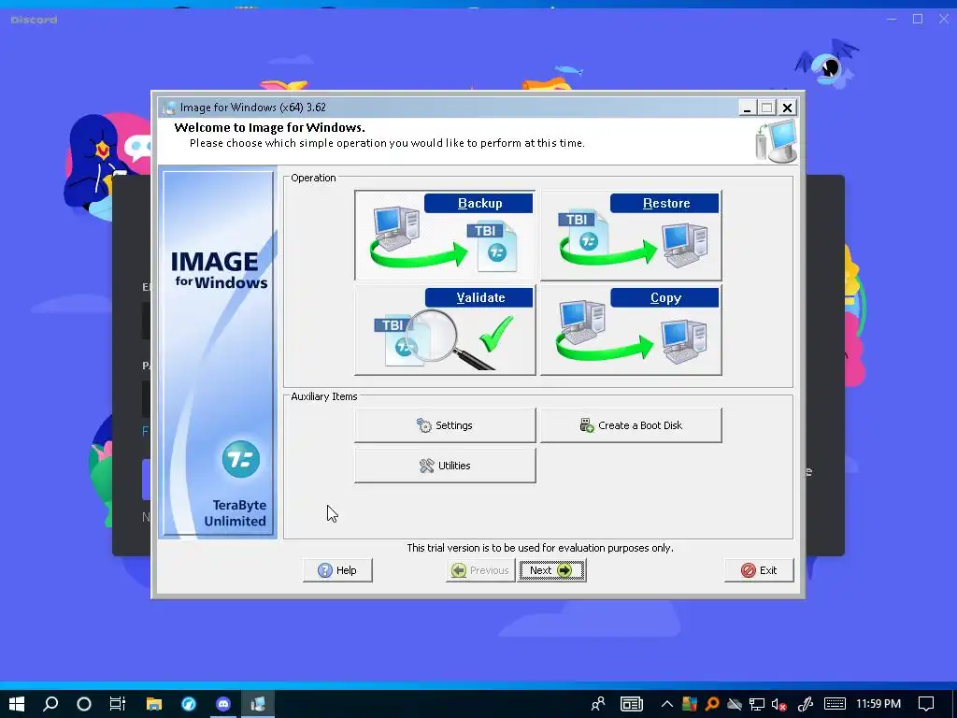Open the People icon on the taskbar
This screenshot has height=718, width=957.
pos(598,704)
